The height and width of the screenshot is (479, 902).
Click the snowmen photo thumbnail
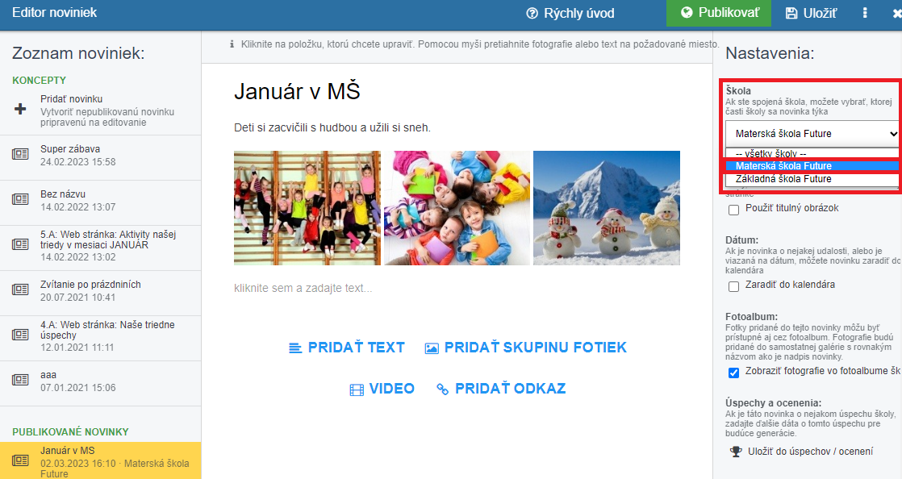point(607,207)
